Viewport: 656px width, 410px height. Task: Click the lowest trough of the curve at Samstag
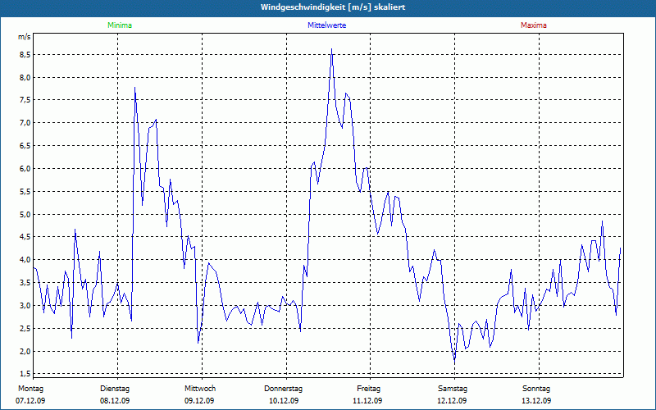point(454,361)
